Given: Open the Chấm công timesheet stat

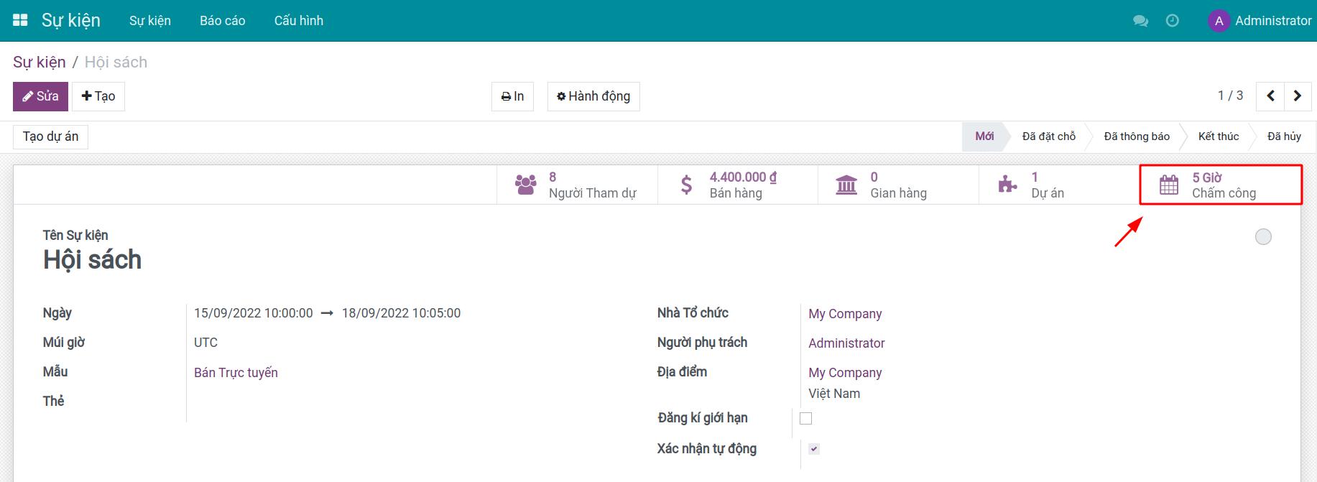Looking at the screenshot, I should pos(1220,185).
